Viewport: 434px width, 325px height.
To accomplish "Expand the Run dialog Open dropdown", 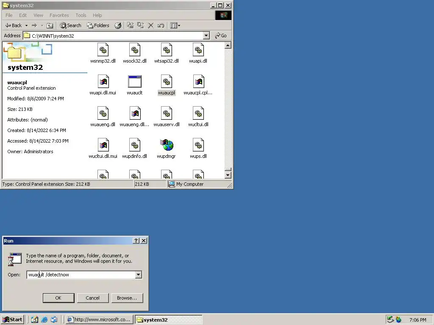I will click(x=139, y=275).
